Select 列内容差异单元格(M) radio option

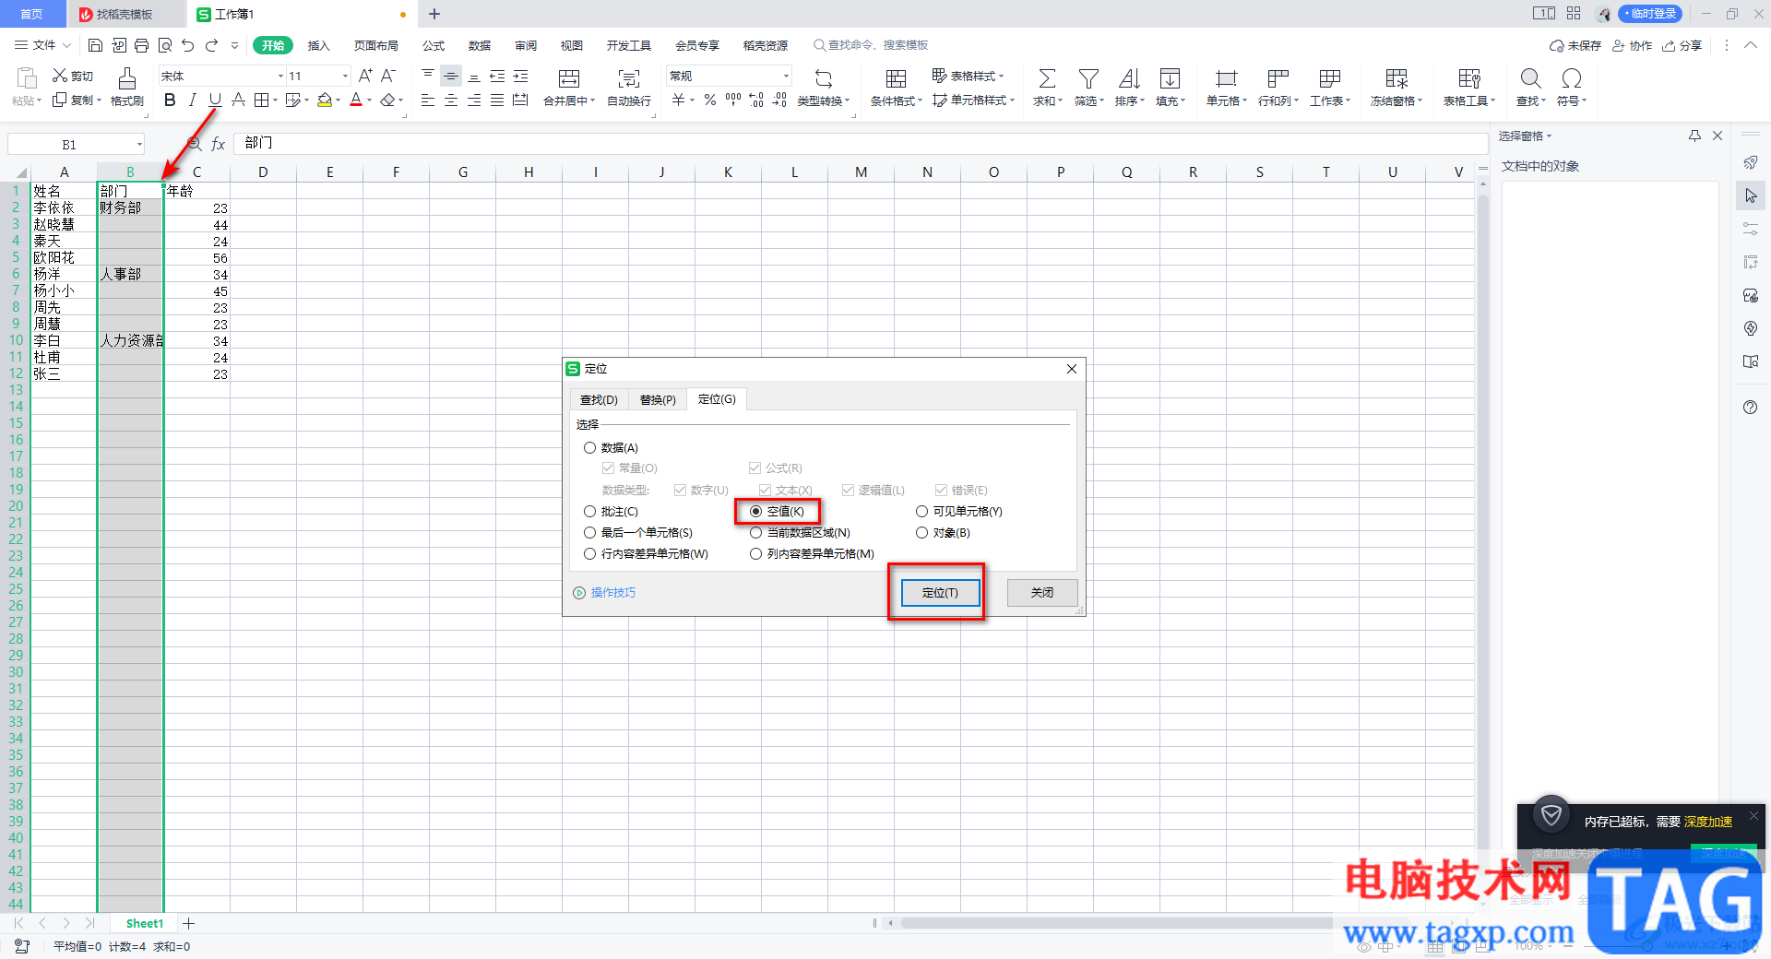coord(755,553)
